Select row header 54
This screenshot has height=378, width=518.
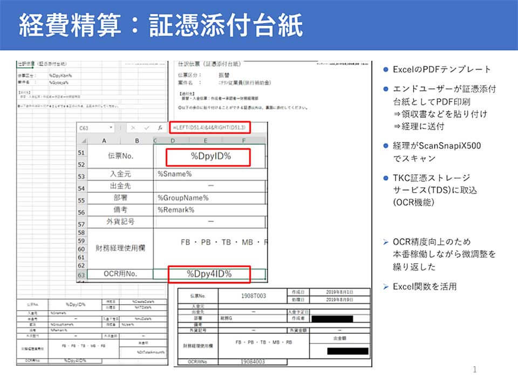coord(81,188)
